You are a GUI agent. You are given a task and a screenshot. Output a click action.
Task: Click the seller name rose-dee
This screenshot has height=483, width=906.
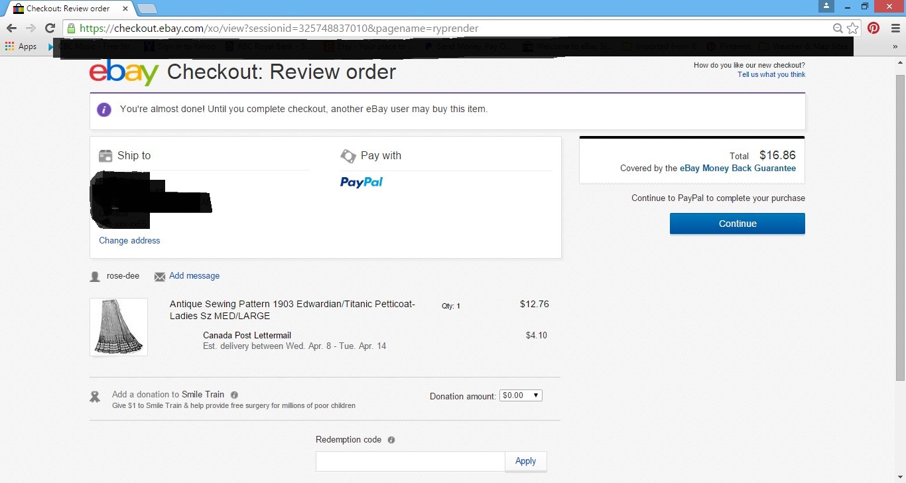(x=123, y=275)
